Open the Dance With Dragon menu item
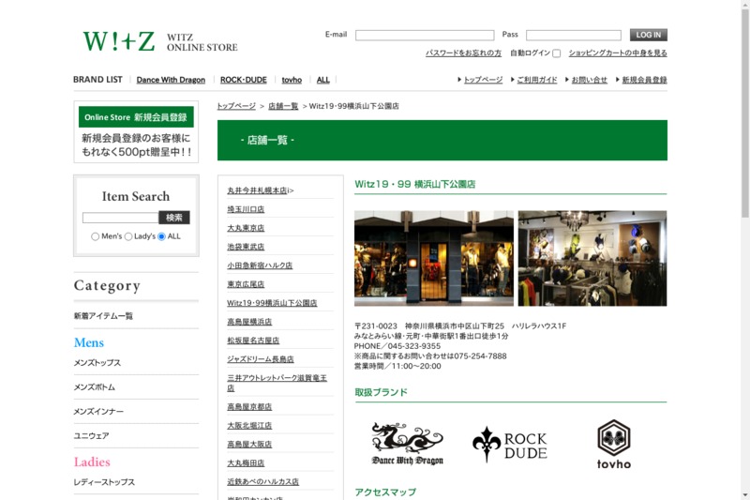The height and width of the screenshot is (500, 750). [171, 80]
